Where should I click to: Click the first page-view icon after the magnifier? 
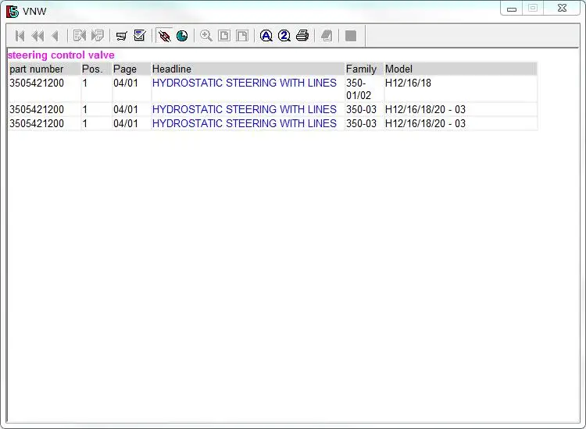(224, 36)
